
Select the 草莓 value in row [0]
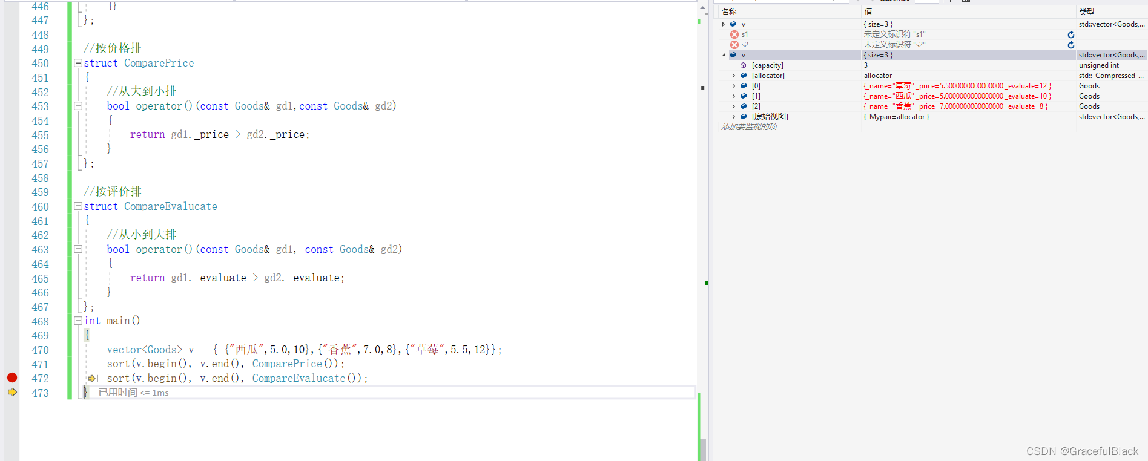pyautogui.click(x=903, y=86)
